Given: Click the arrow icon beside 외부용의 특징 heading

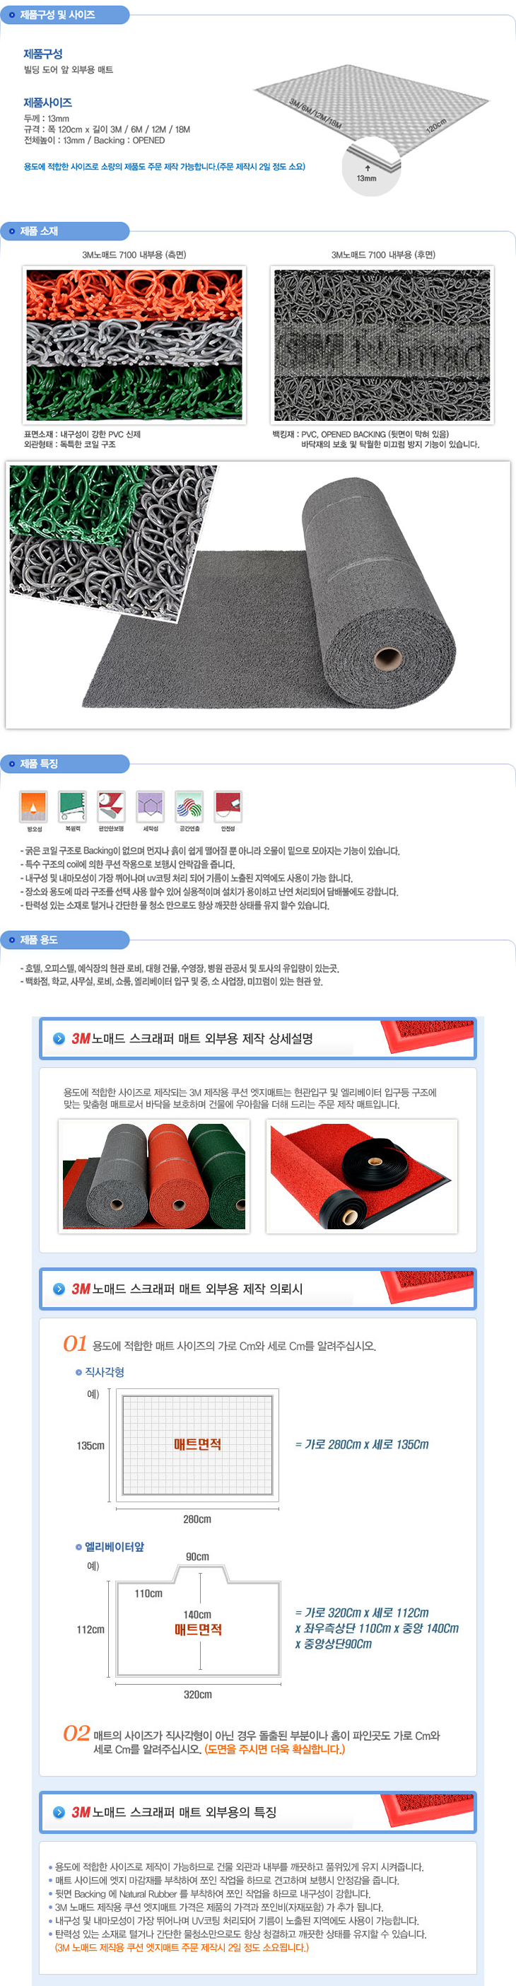Looking at the screenshot, I should point(59,1812).
